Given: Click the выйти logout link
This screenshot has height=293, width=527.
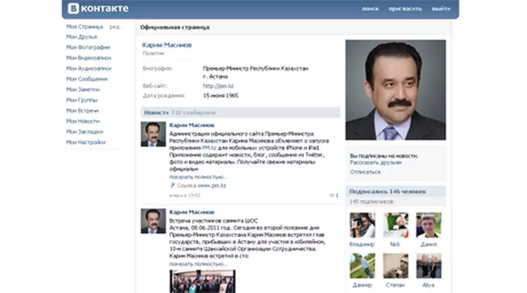Looking at the screenshot, I should click(x=441, y=9).
